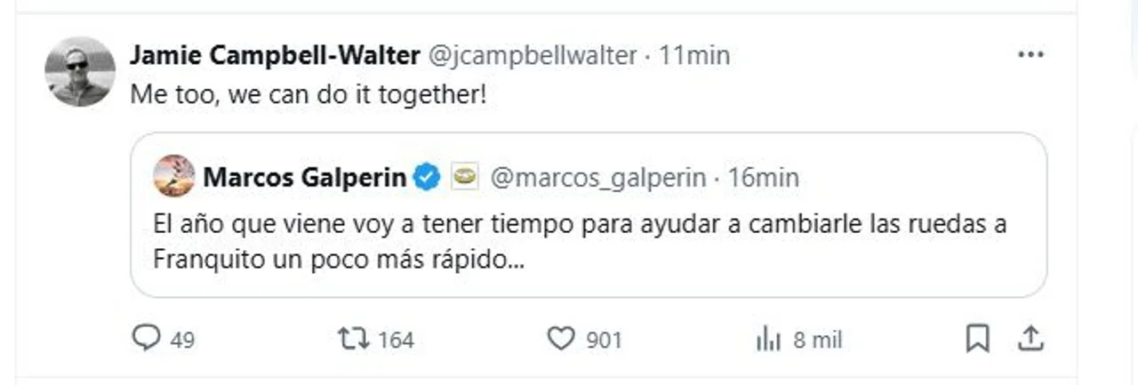Open view analytics bar chart icon
The image size is (1138, 385).
tap(767, 339)
